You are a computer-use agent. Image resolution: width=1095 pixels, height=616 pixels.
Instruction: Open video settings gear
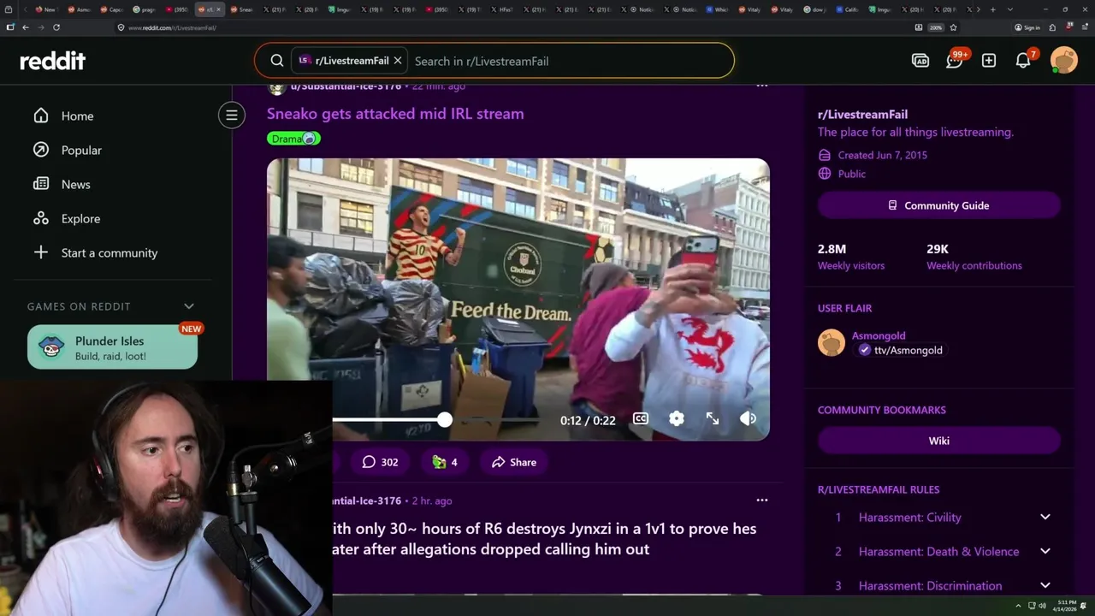pyautogui.click(x=677, y=418)
